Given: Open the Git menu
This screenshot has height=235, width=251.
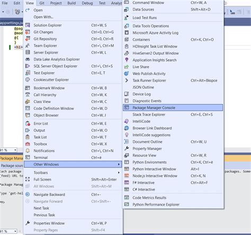Looking at the screenshot, I should (x=42, y=3).
